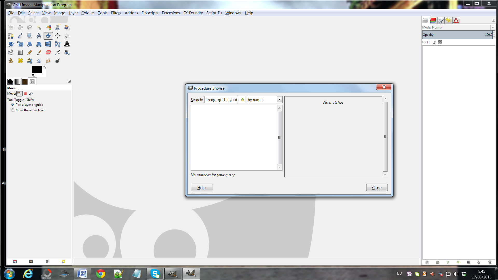Select the Crop knife tool
Image resolution: width=498 pixels, height=280 pixels.
click(x=67, y=36)
